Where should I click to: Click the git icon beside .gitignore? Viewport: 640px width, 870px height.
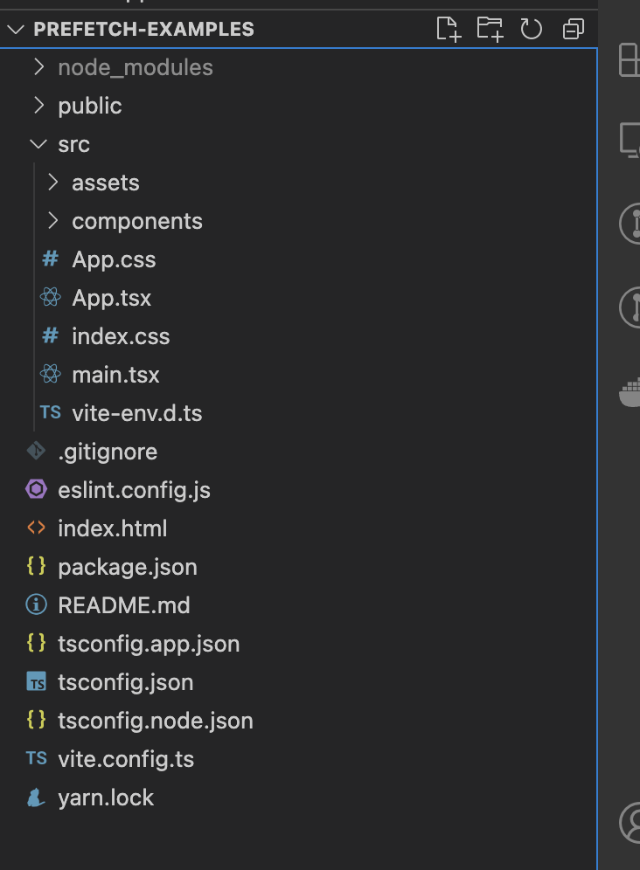point(36,451)
